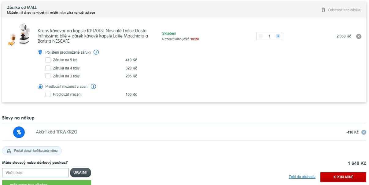The height and width of the screenshot is (185, 369).
Task: Click the 328 Kč warranty price
Action: (x=131, y=68)
